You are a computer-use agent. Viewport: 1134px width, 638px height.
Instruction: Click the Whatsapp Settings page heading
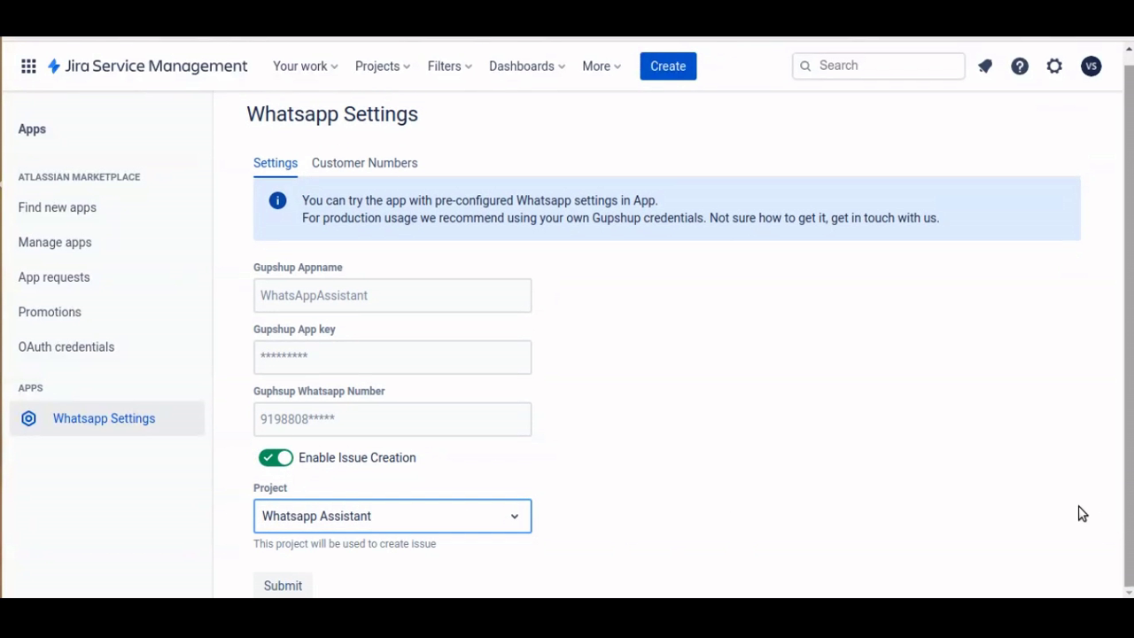332,114
